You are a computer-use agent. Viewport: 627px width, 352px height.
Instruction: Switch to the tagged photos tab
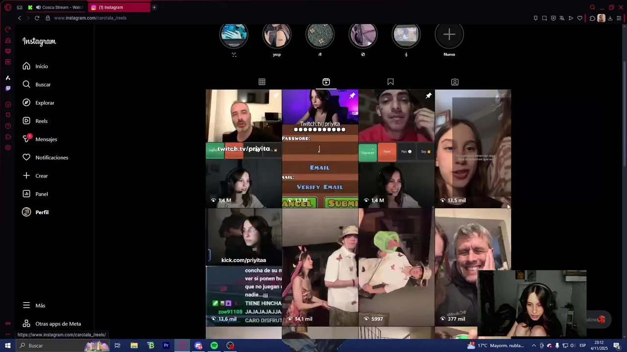455,82
